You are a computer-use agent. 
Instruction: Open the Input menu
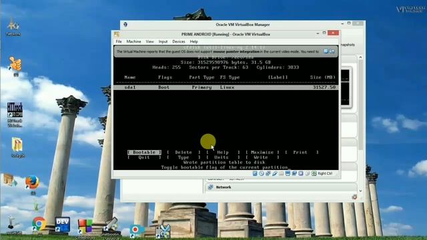point(163,41)
